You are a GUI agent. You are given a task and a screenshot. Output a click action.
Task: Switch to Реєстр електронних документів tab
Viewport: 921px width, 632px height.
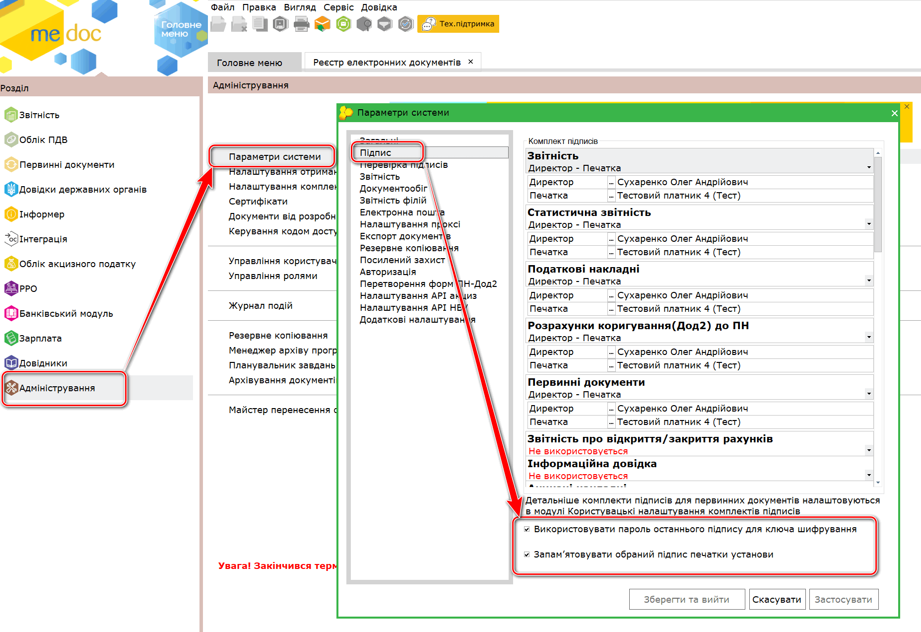387,63
